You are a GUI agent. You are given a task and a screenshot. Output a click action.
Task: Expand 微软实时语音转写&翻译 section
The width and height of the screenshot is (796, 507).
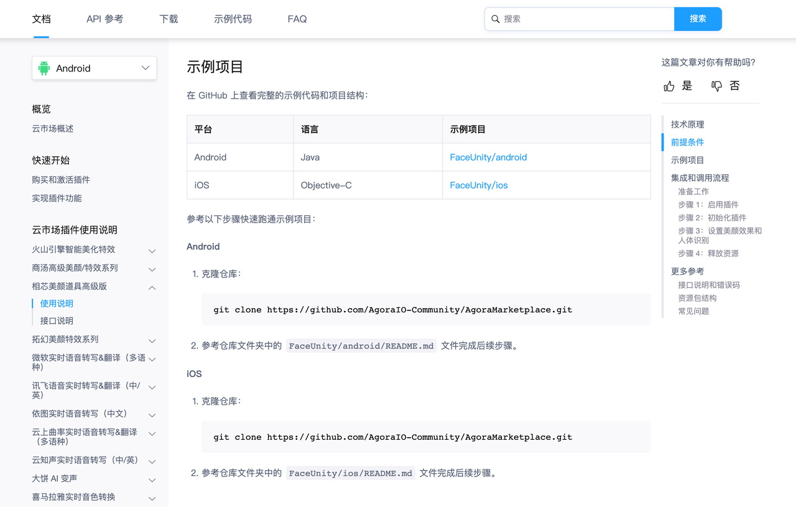pyautogui.click(x=152, y=359)
